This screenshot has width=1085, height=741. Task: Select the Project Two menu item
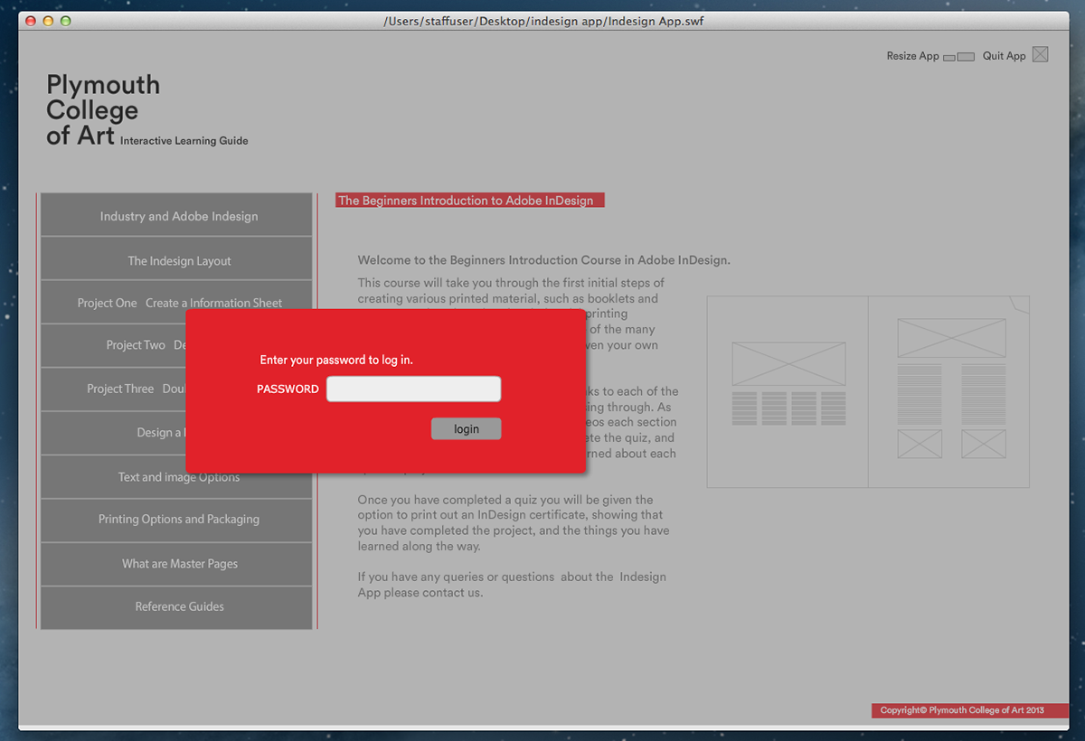pos(113,345)
